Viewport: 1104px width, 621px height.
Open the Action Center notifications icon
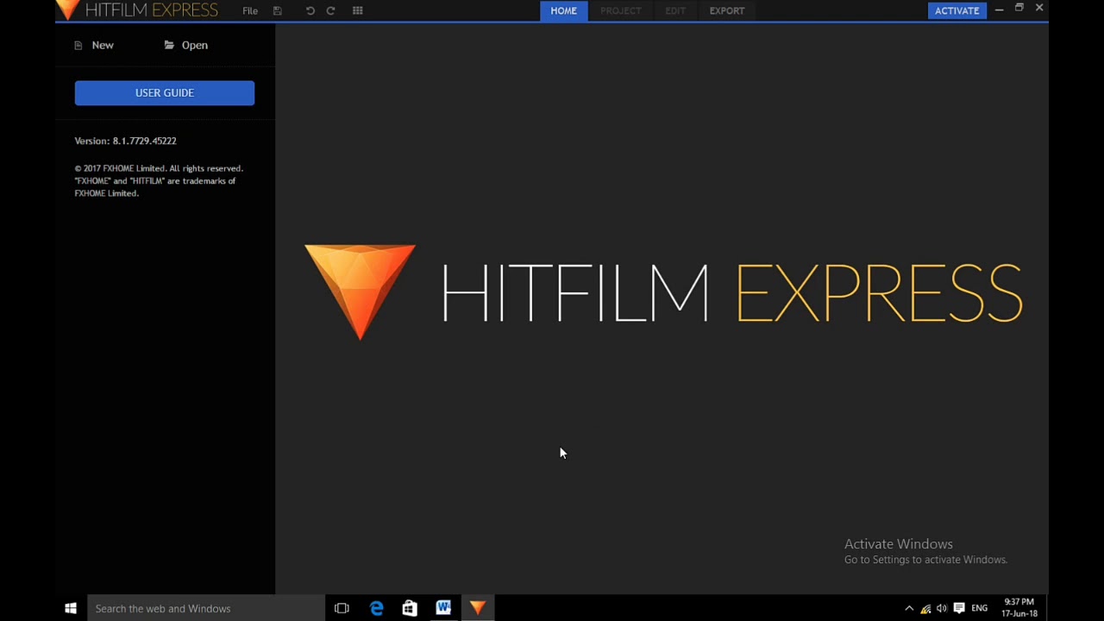point(959,608)
